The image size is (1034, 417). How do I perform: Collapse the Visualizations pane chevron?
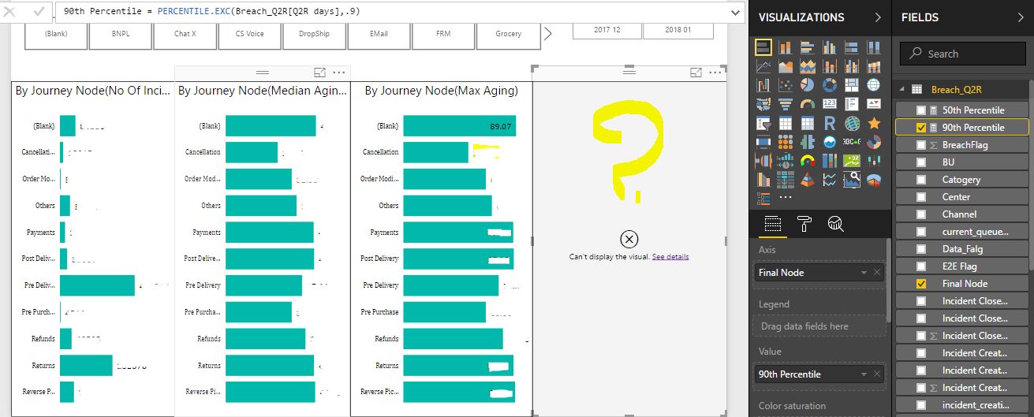[879, 17]
